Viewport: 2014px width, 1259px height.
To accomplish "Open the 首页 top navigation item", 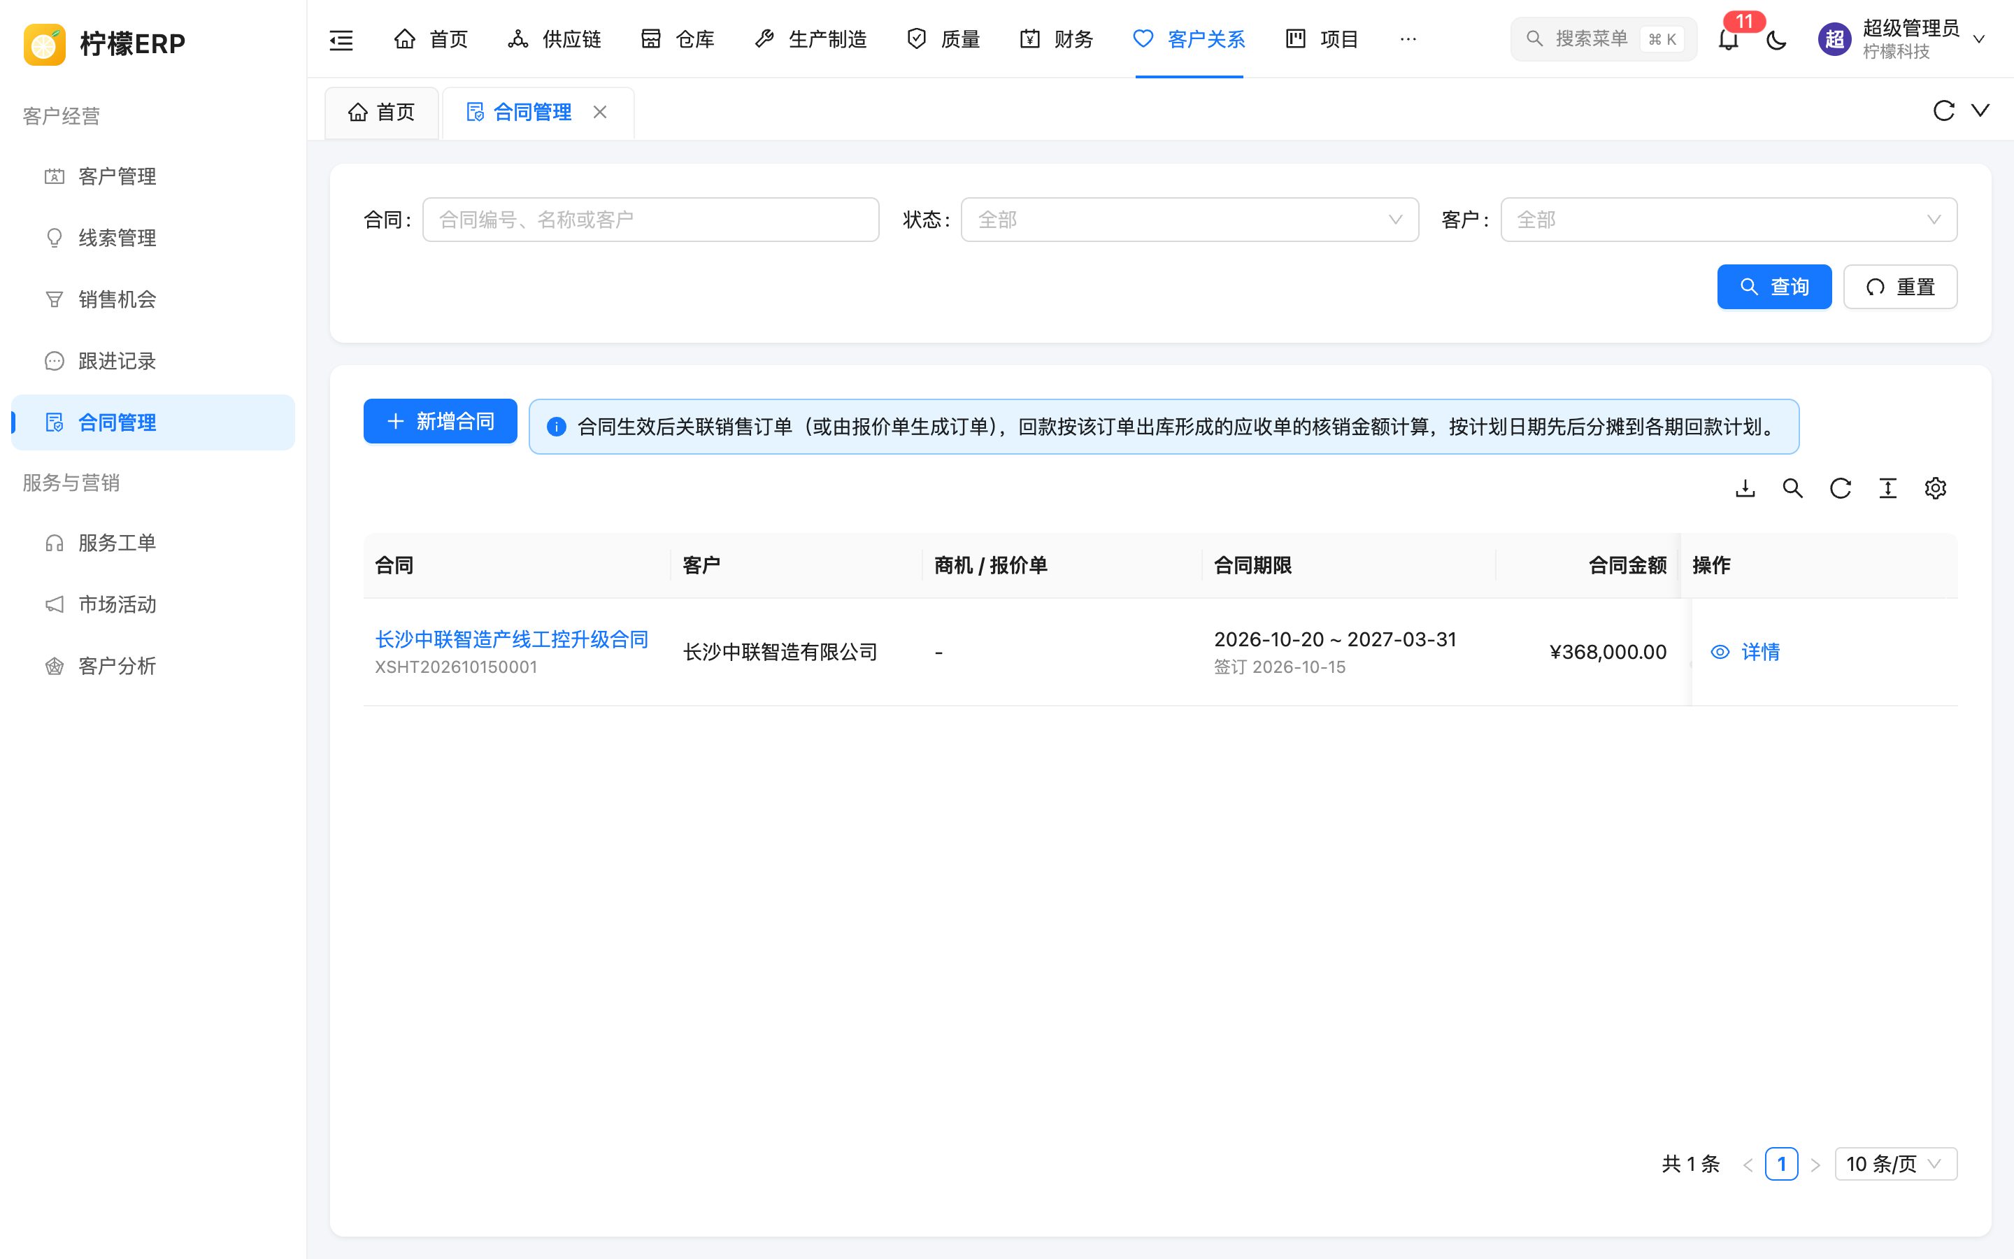I will coord(430,39).
